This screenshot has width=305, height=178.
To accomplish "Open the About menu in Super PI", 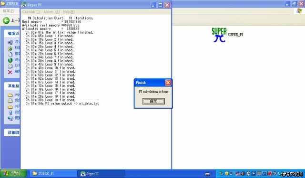I will [x=51, y=12].
